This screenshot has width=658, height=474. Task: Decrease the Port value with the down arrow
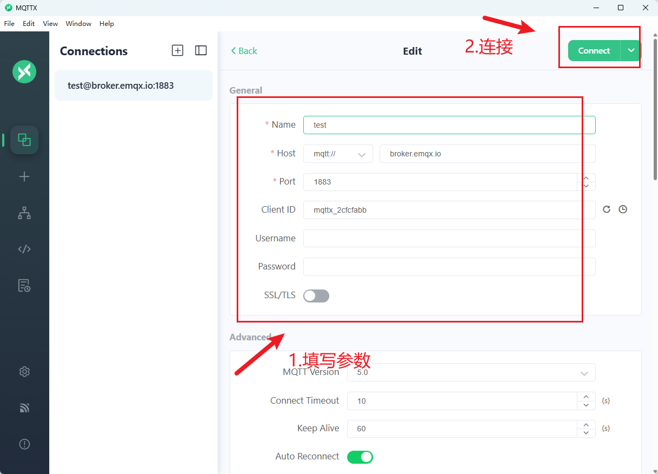point(587,187)
